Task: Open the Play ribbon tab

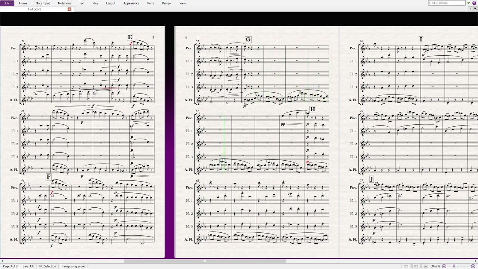Action: pyautogui.click(x=95, y=3)
